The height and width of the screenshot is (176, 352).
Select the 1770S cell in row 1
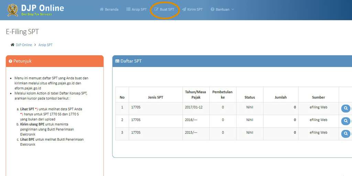[x=136, y=107]
